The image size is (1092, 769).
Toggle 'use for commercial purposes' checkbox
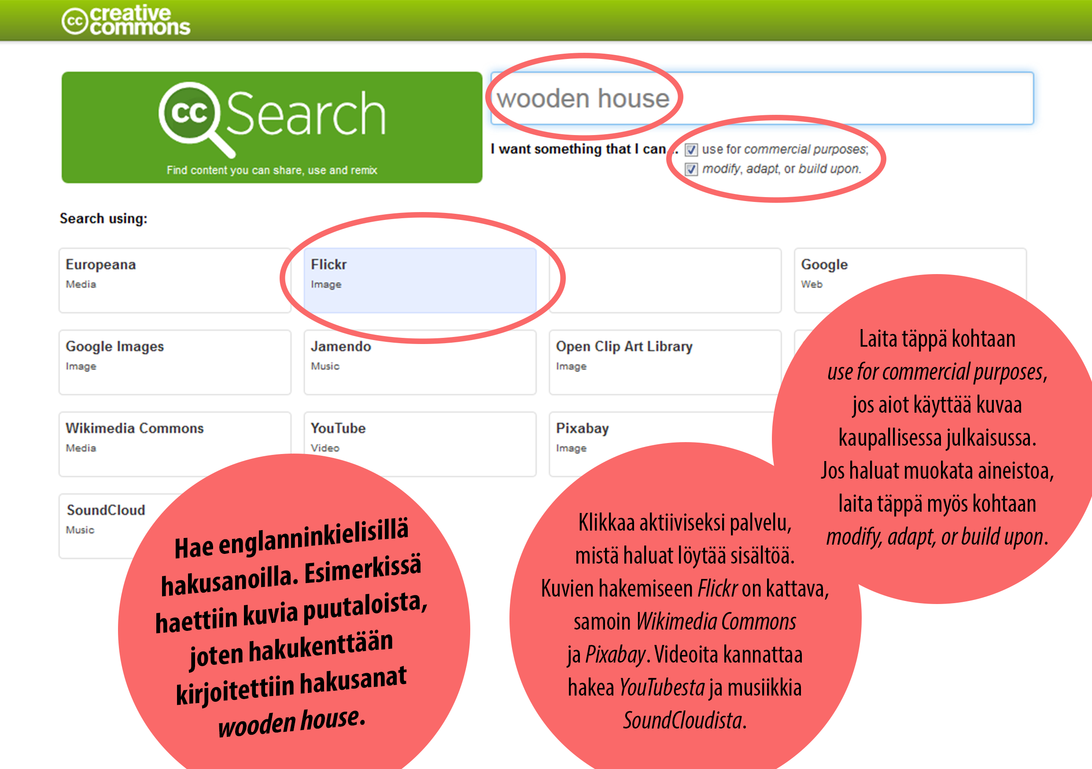click(x=691, y=150)
